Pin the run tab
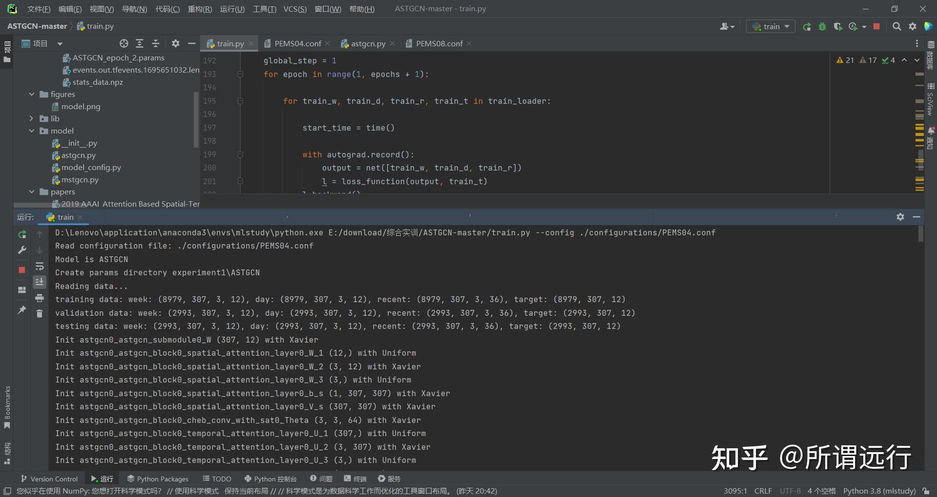Screen dimensions: 937x497 [x=22, y=309]
